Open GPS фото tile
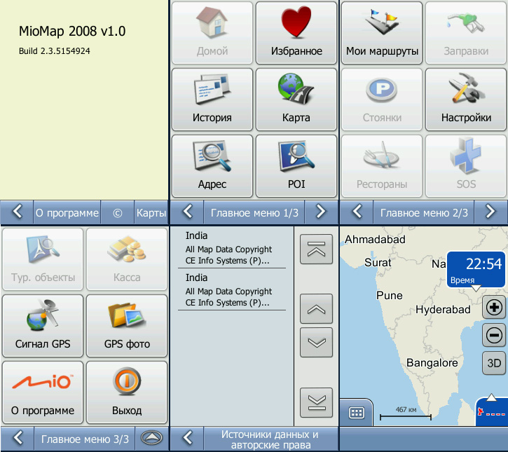Image resolution: width=508 pixels, height=452 pixels. point(127,326)
